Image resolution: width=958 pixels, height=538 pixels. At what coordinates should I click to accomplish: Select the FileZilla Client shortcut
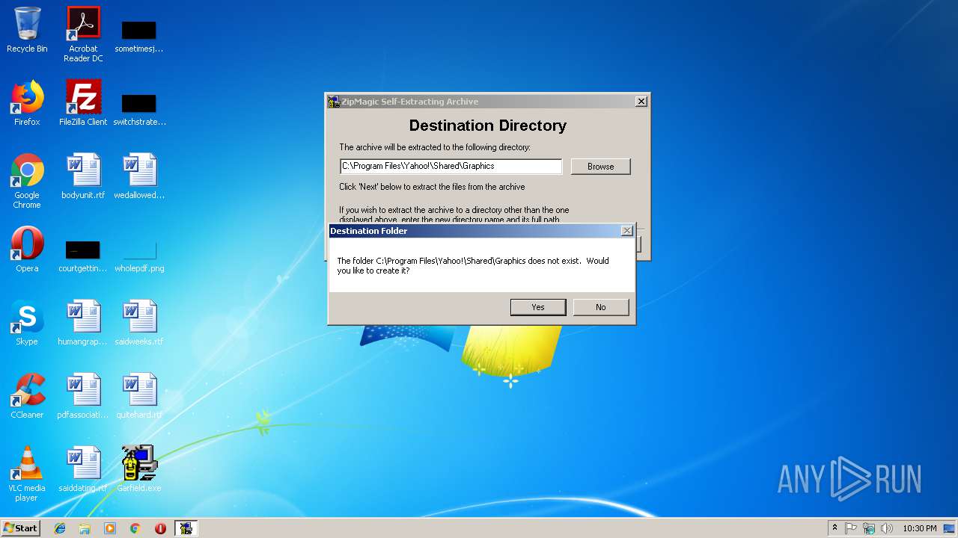click(83, 103)
